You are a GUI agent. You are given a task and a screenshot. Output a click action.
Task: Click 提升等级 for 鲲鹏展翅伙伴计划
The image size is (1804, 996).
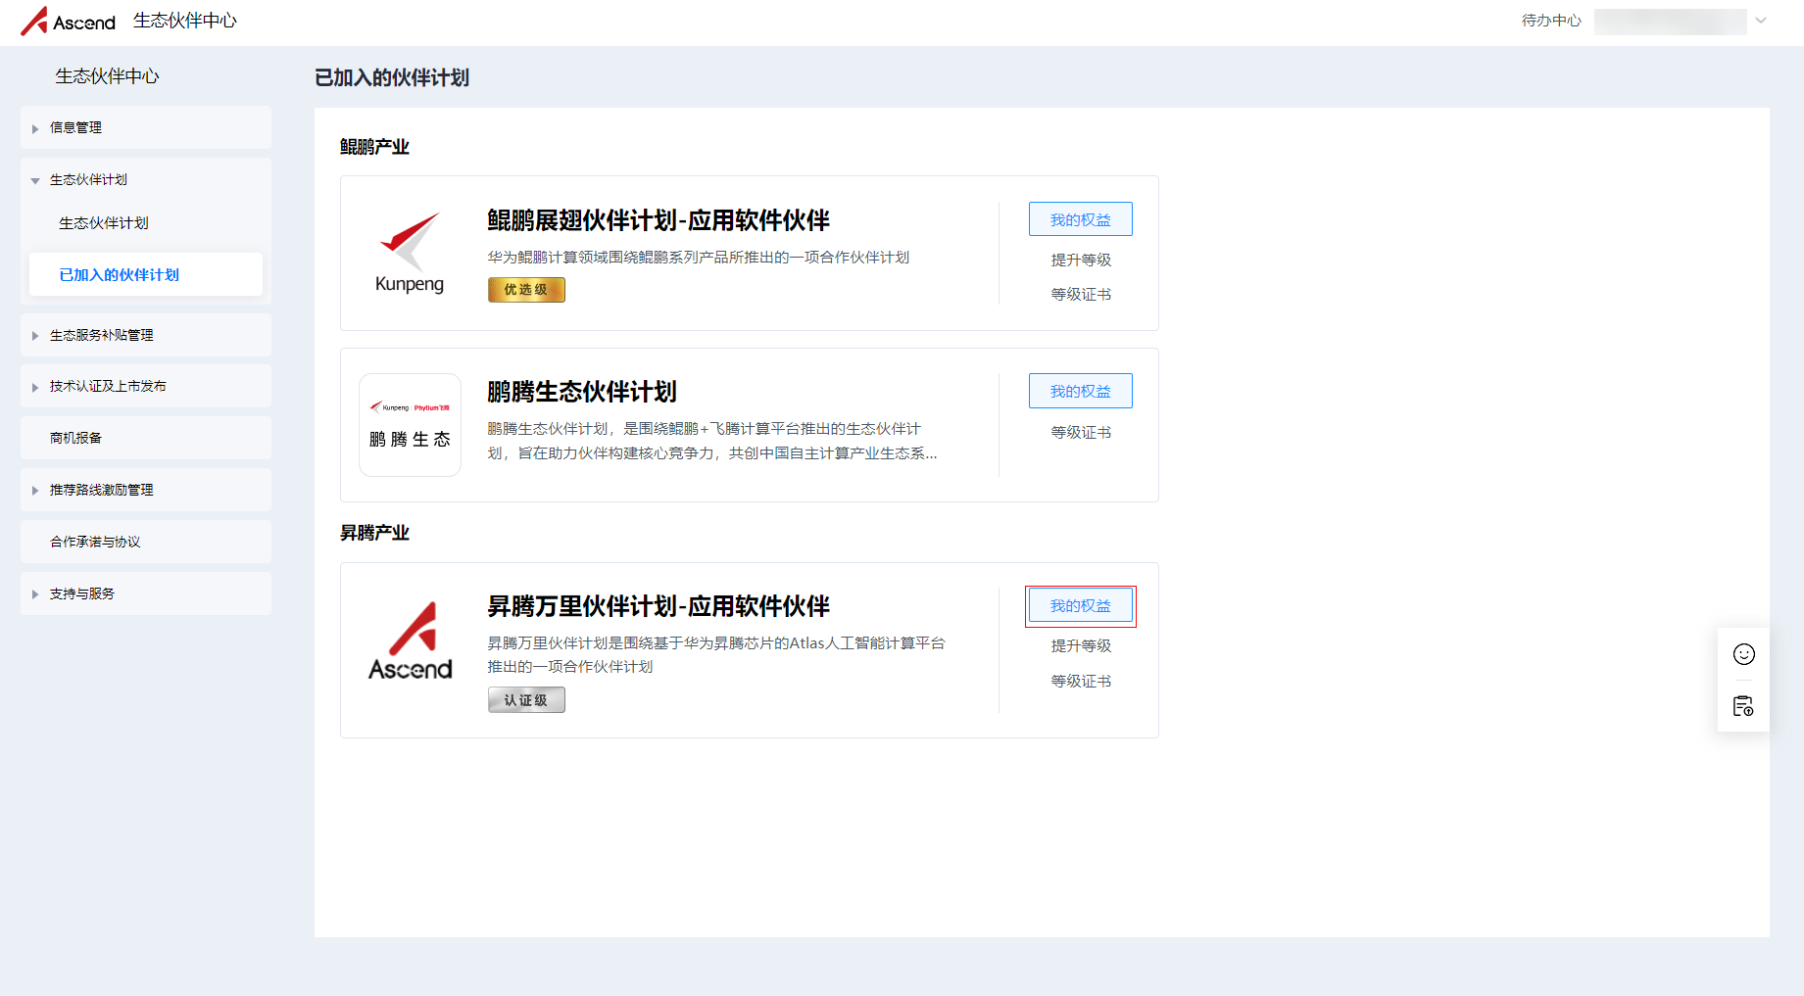pyautogui.click(x=1081, y=260)
